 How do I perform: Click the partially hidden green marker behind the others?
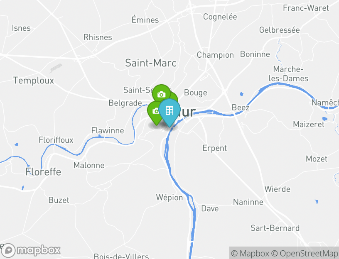point(174,97)
